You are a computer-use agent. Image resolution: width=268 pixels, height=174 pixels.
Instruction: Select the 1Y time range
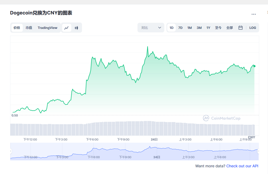coord(208,28)
